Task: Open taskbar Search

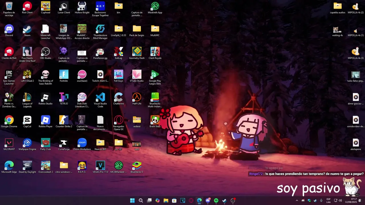Action: [141, 200]
